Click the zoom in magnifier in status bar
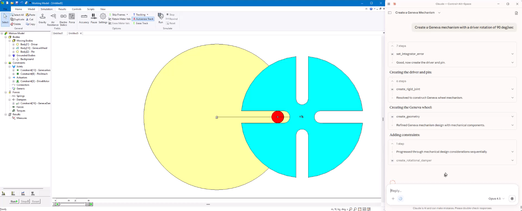This screenshot has width=522, height=211. 351,209
